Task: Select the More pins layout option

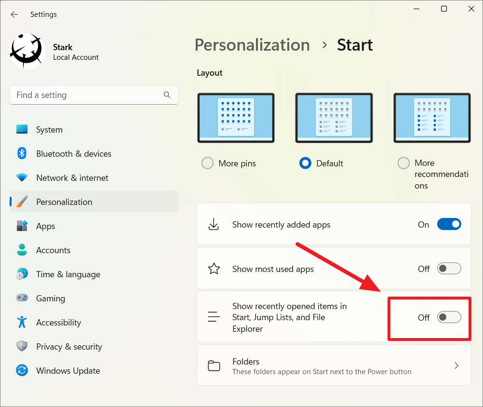Action: click(207, 163)
